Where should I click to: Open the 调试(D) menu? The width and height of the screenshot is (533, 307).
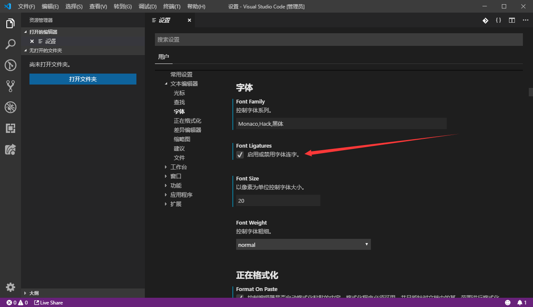point(147,7)
